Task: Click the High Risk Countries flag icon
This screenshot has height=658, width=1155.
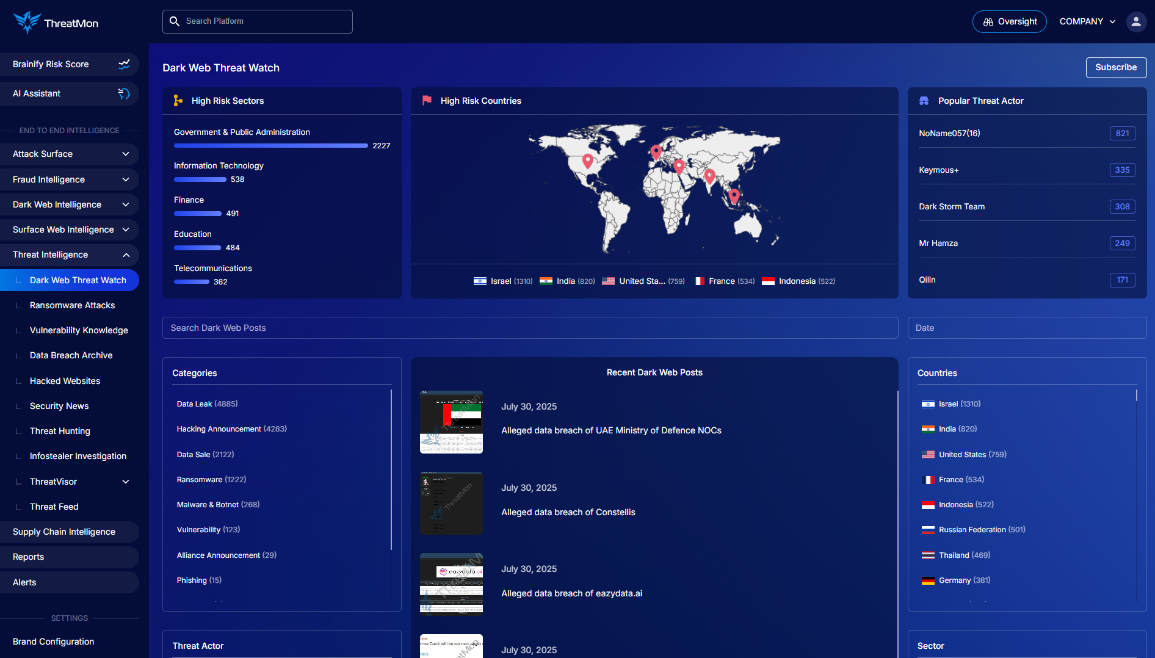Action: [x=427, y=101]
